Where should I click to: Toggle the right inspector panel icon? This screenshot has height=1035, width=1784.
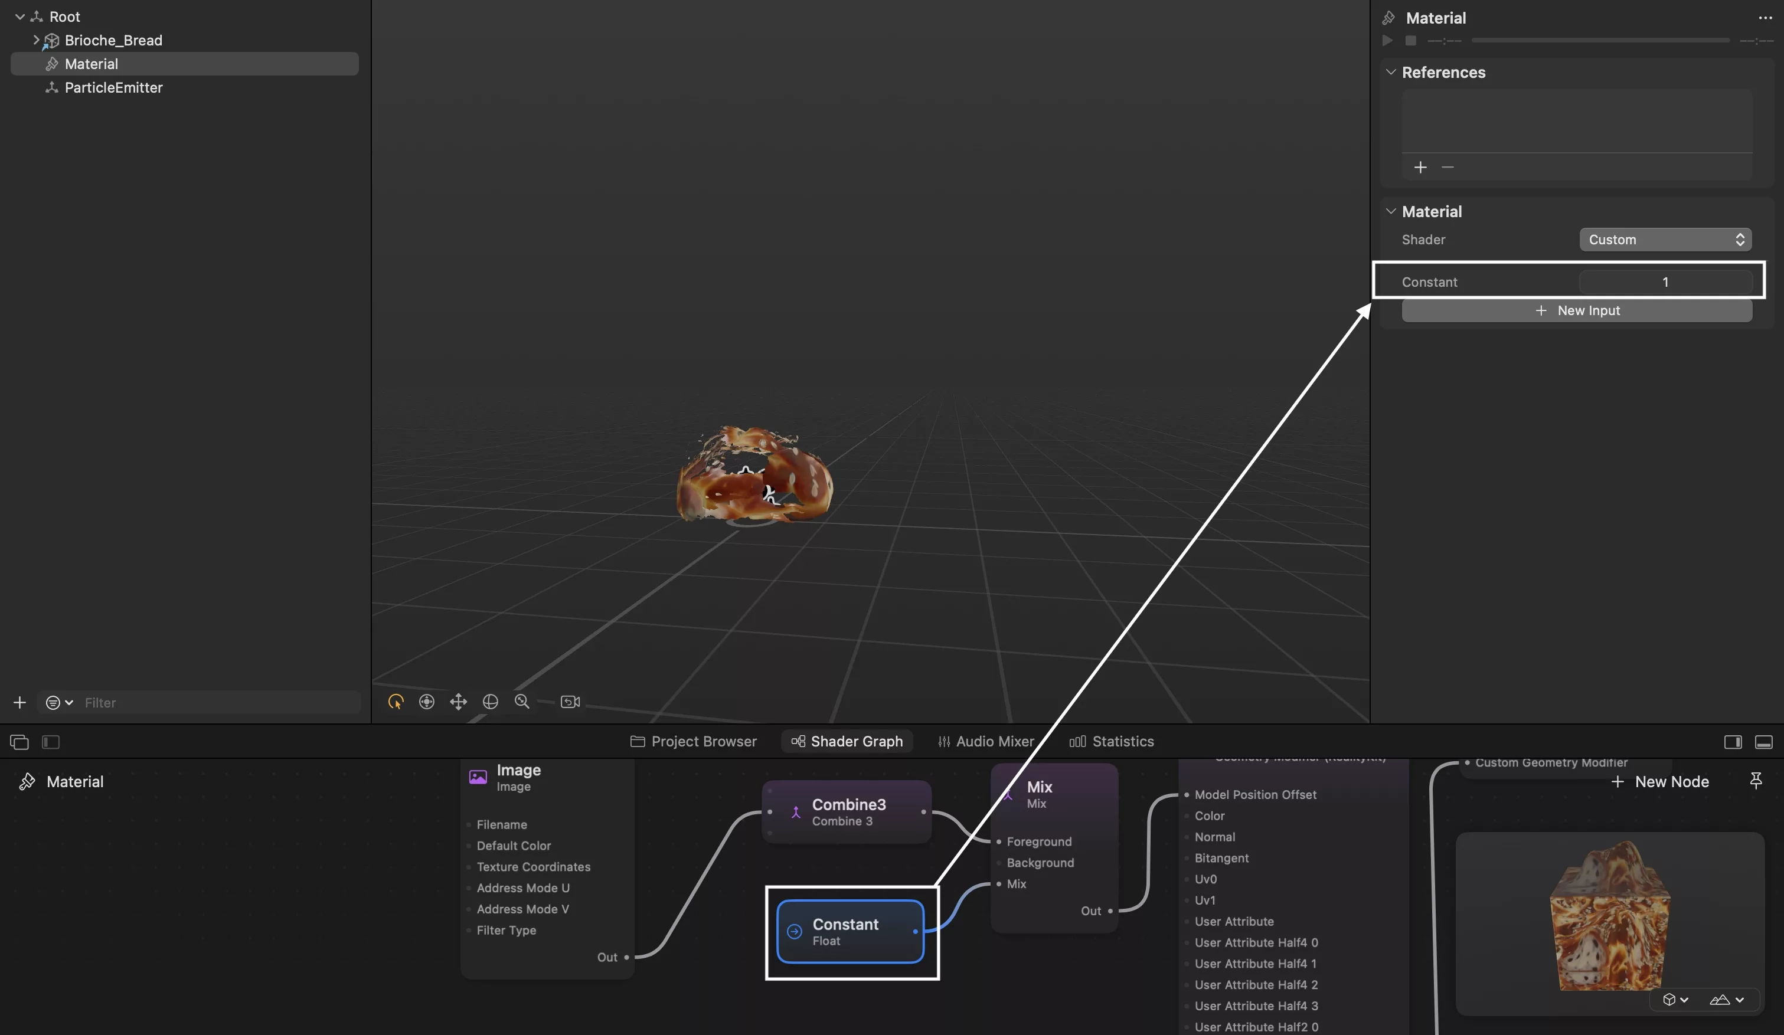(1733, 742)
